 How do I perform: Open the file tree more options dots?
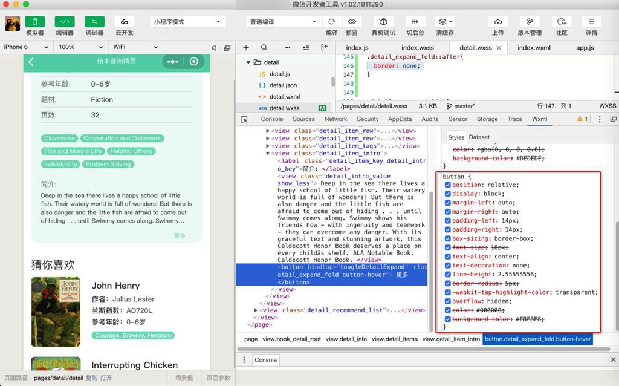tap(287, 48)
